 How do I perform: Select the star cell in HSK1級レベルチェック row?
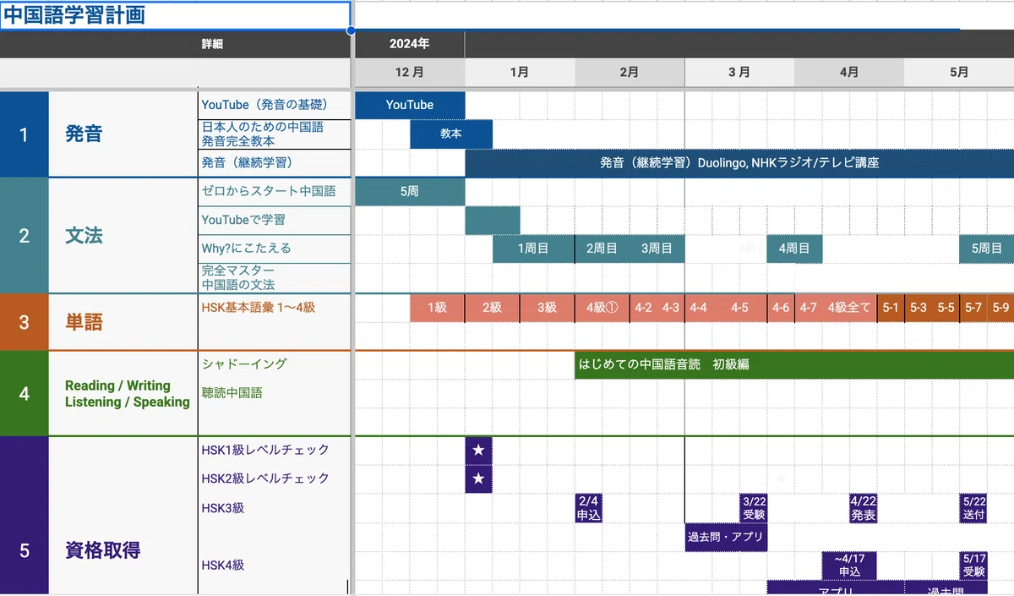coord(478,450)
